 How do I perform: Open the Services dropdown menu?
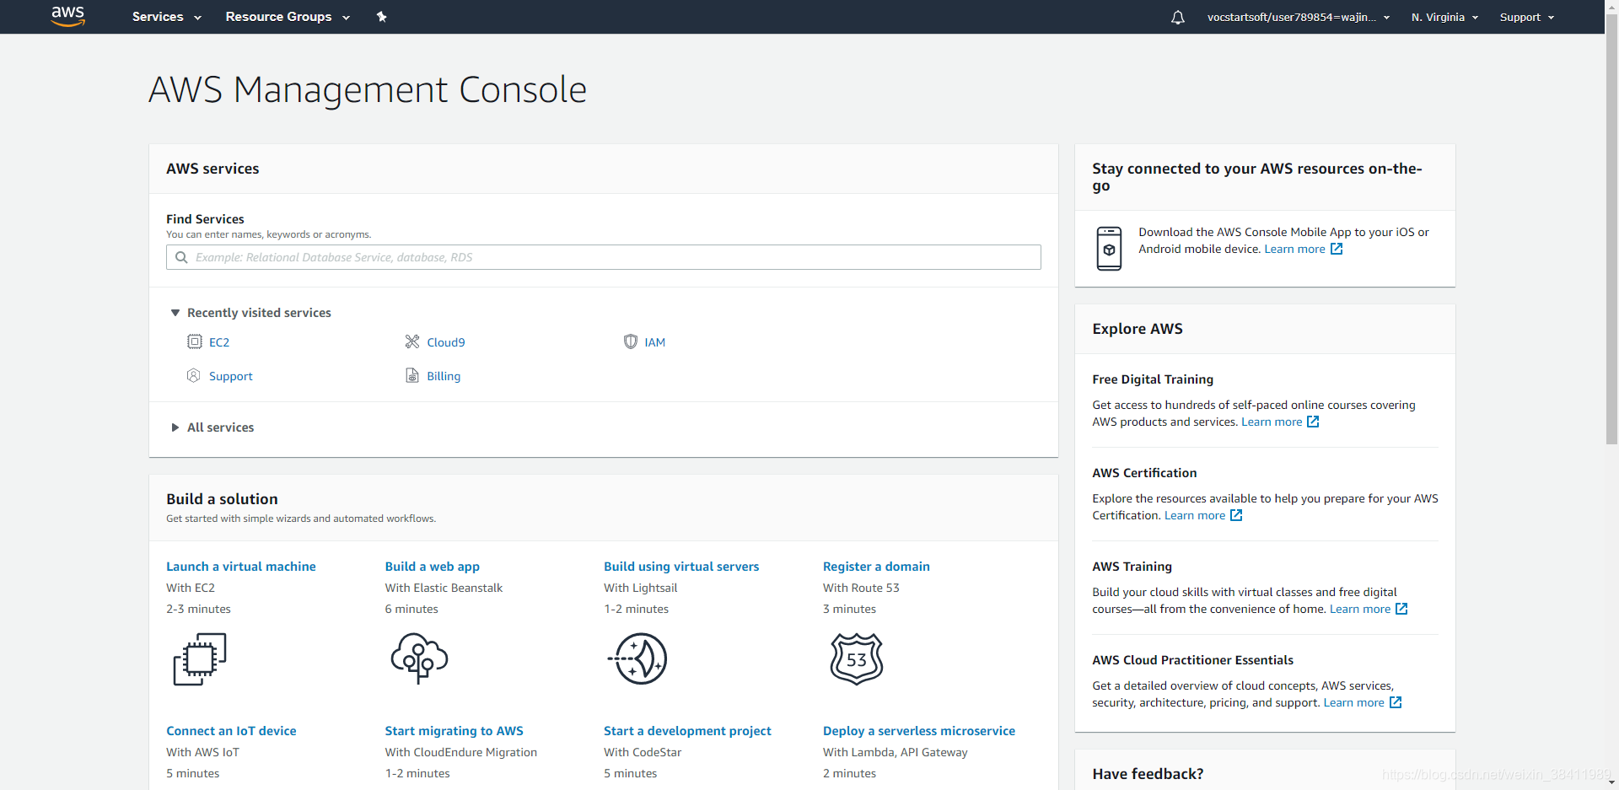[166, 17]
